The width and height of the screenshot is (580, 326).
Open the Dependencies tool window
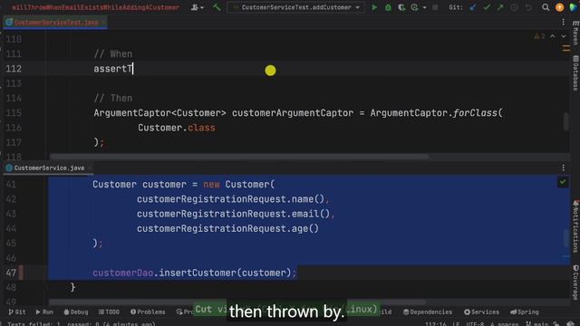tap(428, 312)
